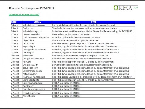Select the Cadxp.com media cell

click(37, 28)
